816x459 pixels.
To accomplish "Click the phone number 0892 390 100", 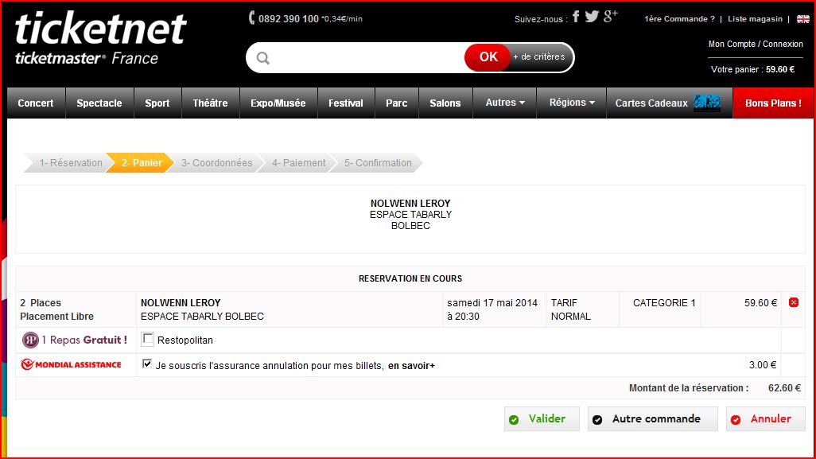I will (x=289, y=19).
